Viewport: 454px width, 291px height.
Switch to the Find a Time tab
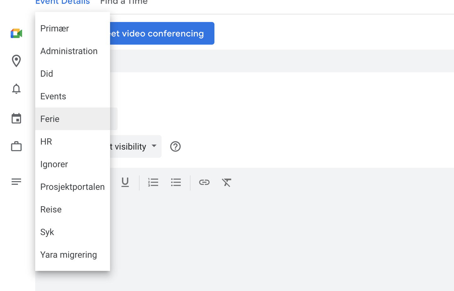pos(124,2)
